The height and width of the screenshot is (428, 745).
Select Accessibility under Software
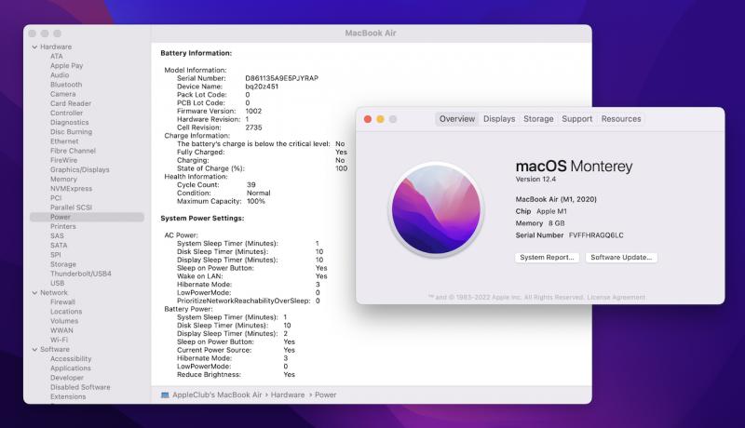[x=71, y=359]
